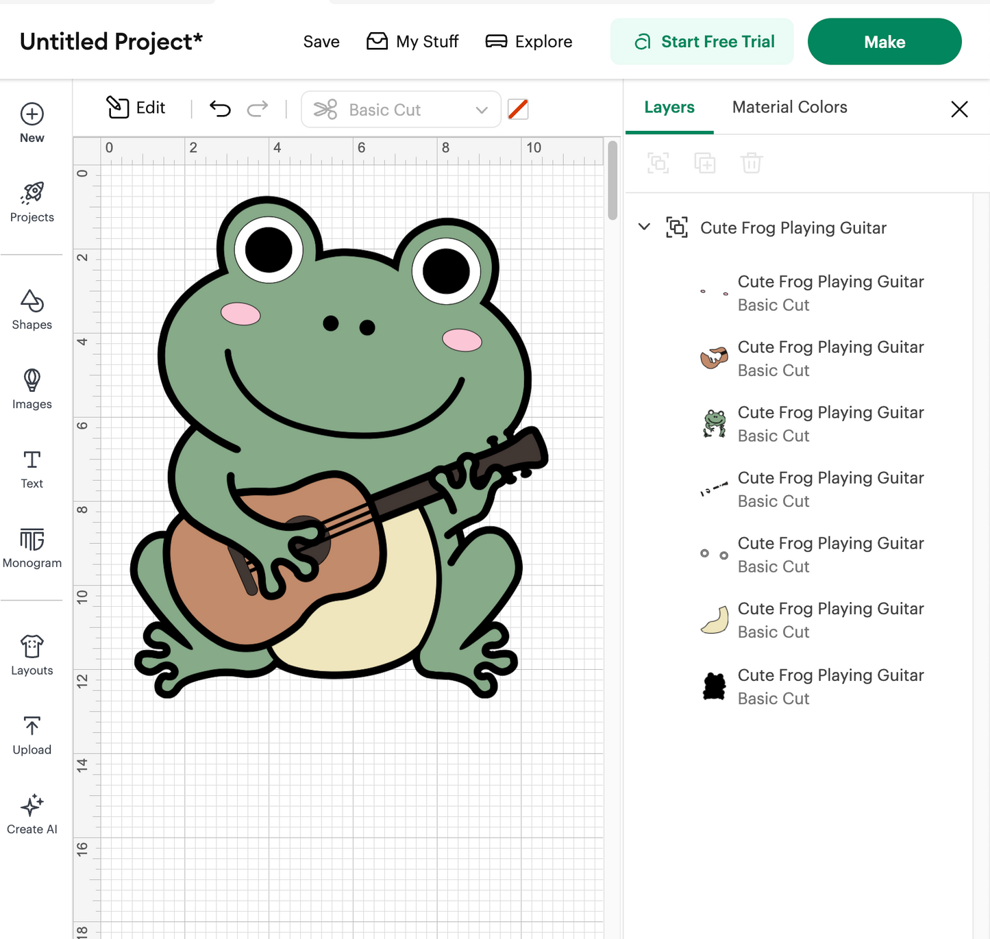Go to My Stuff

[412, 41]
